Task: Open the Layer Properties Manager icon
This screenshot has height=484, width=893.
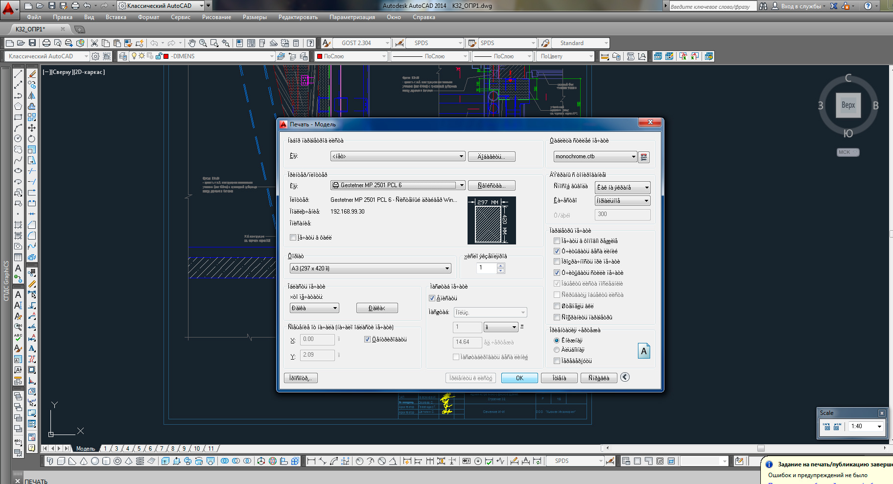Action: point(123,56)
